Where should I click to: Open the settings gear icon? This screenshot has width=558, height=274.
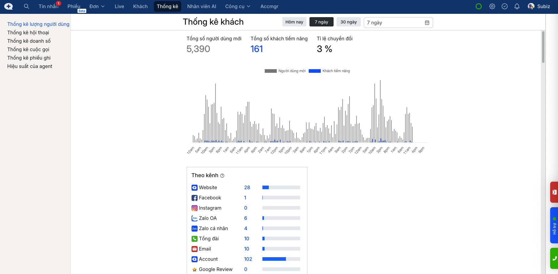[x=492, y=6]
